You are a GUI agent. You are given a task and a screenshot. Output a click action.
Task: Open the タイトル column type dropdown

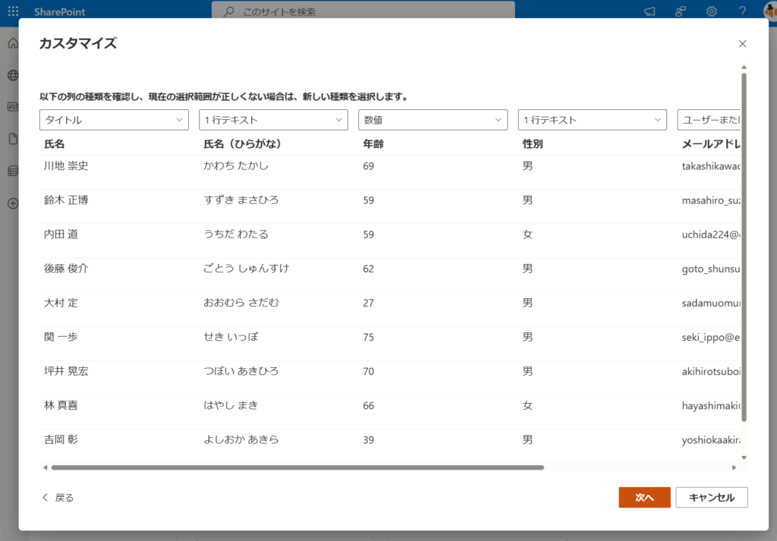pyautogui.click(x=114, y=120)
